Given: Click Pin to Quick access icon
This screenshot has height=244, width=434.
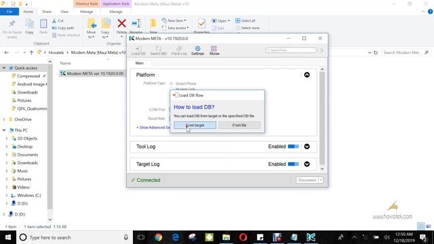Looking at the screenshot, I should pyautogui.click(x=12, y=24).
